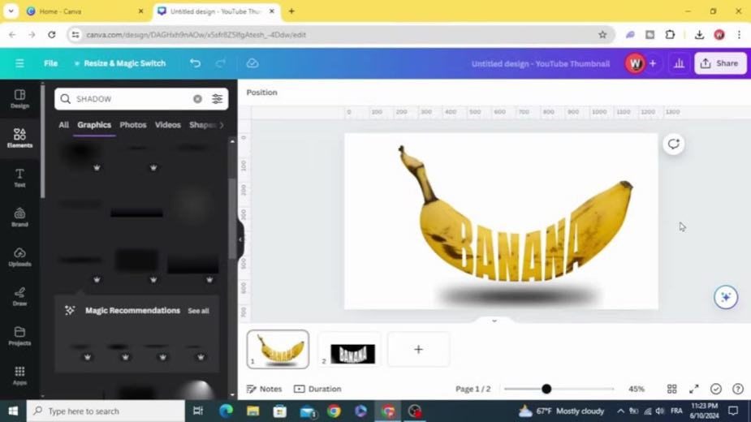Select the page 1 banana thumbnail

(x=278, y=349)
